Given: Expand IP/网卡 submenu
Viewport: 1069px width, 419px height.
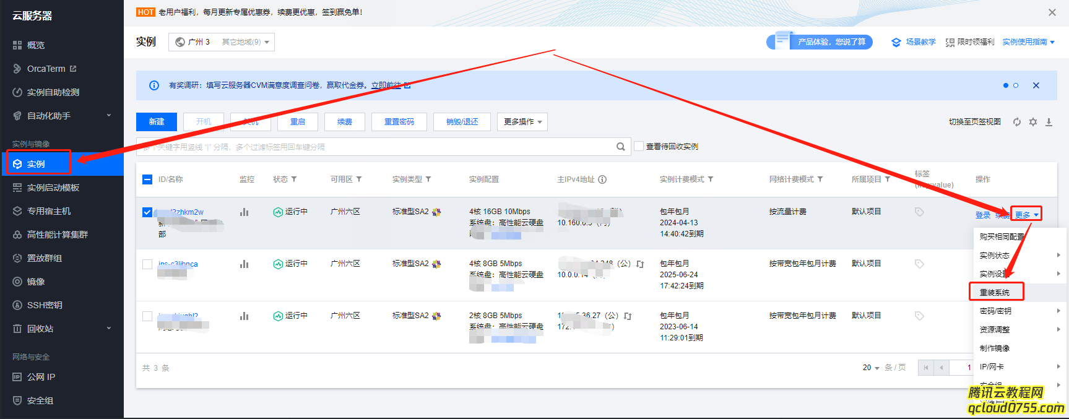Looking at the screenshot, I should pos(1019,367).
